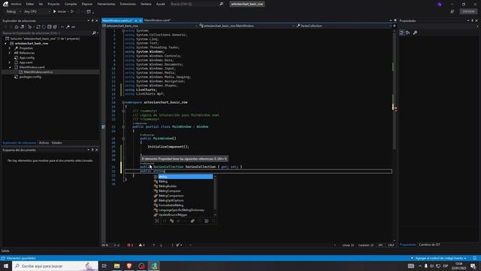Click the property pages wrench in Propiedades
This screenshot has width=481, height=271.
tap(416, 32)
